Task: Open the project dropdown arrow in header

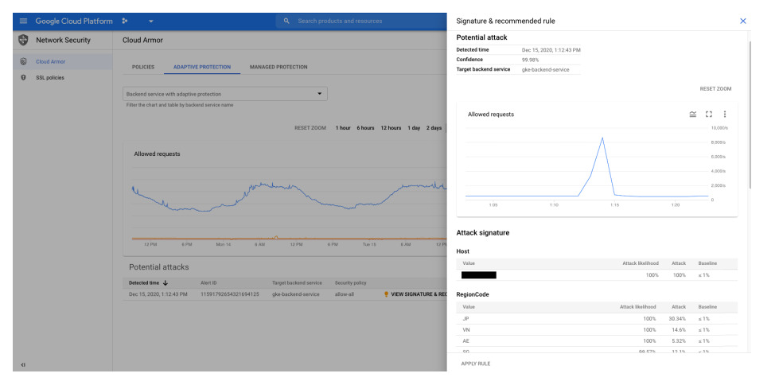Action: (x=151, y=21)
